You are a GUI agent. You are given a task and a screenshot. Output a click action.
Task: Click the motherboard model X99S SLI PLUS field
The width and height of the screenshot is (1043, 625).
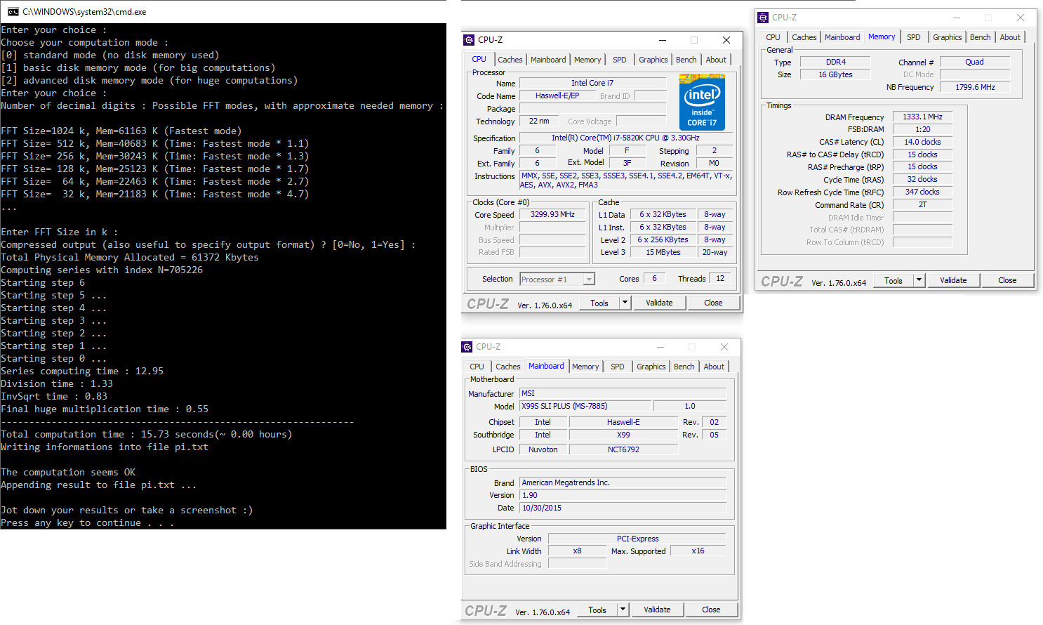point(585,407)
